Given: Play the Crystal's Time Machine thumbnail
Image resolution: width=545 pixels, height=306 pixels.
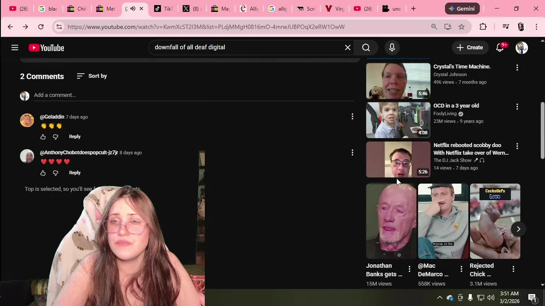Looking at the screenshot, I should point(398,81).
